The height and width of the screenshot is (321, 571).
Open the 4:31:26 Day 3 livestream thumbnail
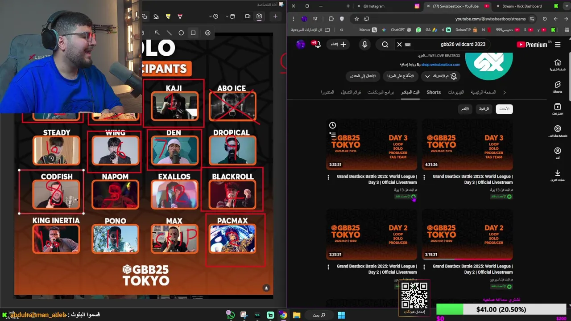tap(467, 144)
